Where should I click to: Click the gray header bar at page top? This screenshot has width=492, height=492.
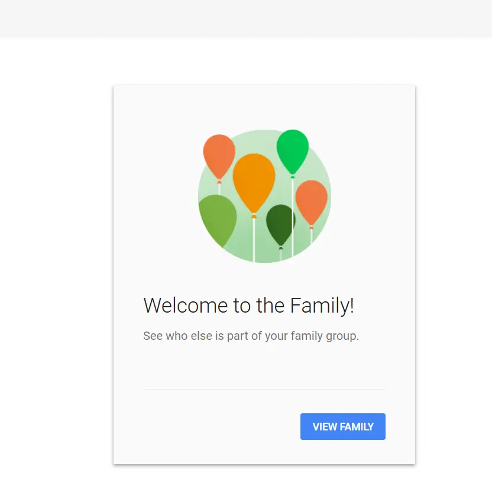246,19
